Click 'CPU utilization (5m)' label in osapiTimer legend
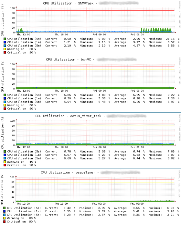The image size is (181, 225). pyautogui.click(x=24, y=215)
